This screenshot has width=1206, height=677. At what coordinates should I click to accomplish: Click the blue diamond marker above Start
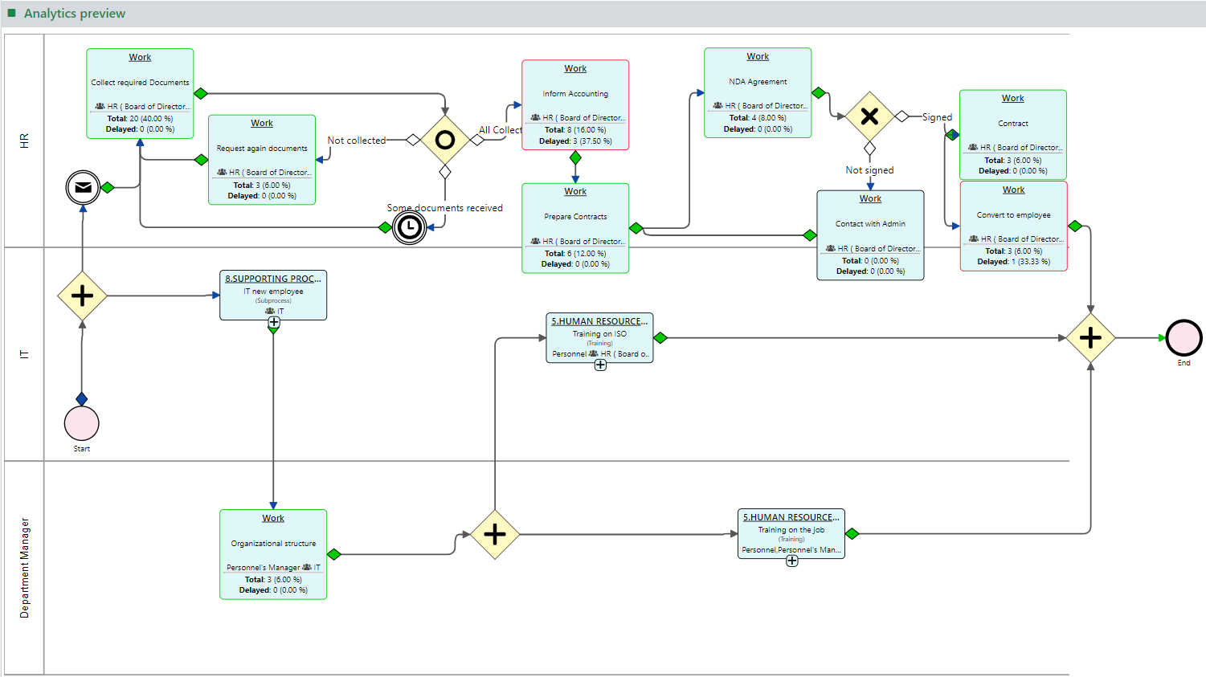point(82,398)
